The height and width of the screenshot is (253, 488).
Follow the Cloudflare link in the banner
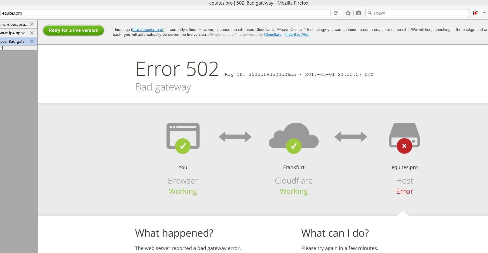click(273, 35)
